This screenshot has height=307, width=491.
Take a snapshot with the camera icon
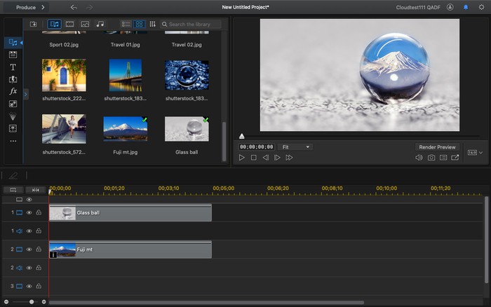click(431, 158)
